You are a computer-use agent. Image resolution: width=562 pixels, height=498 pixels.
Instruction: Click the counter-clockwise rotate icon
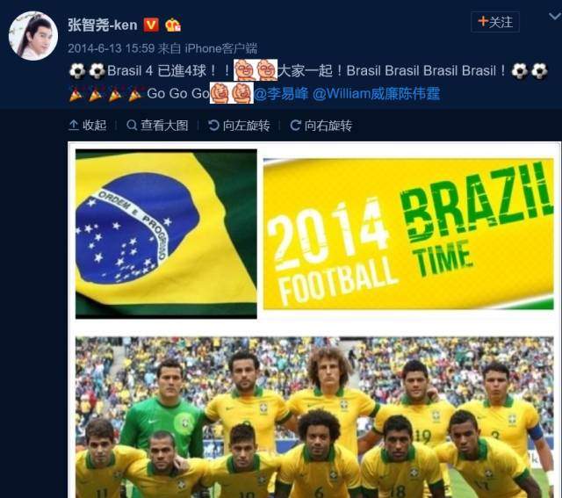tap(213, 125)
